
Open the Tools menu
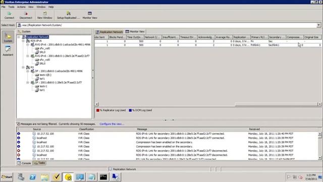coord(11,7)
